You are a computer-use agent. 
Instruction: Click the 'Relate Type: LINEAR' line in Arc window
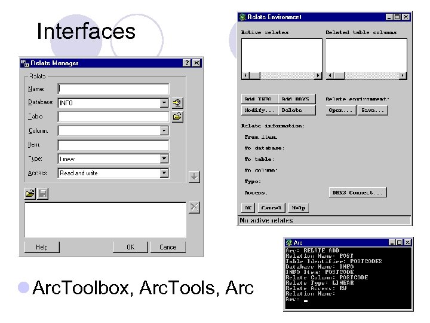coord(320,283)
